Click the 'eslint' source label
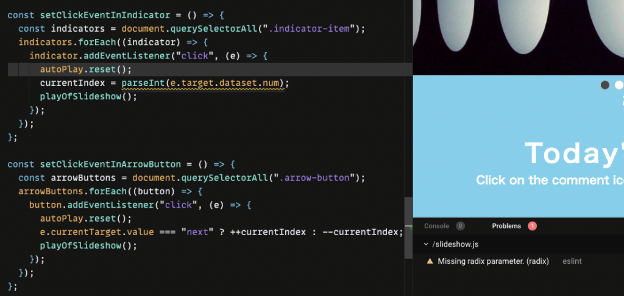 (x=572, y=261)
